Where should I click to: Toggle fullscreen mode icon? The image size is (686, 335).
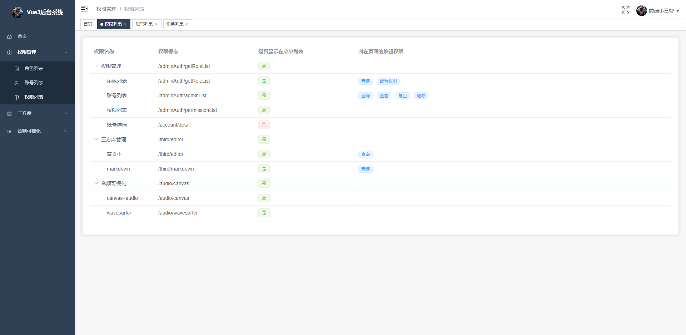[626, 10]
